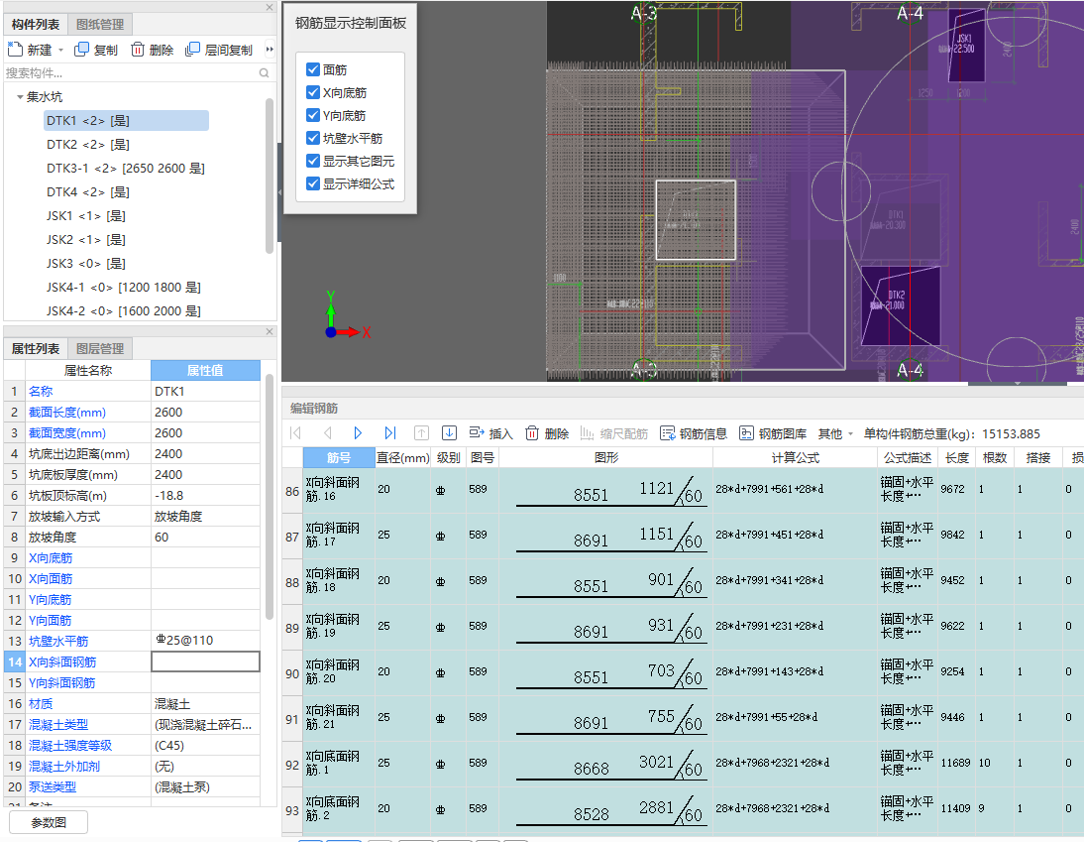Open the dropdown arrow next to 新建
The height and width of the screenshot is (842, 1084).
tap(60, 50)
